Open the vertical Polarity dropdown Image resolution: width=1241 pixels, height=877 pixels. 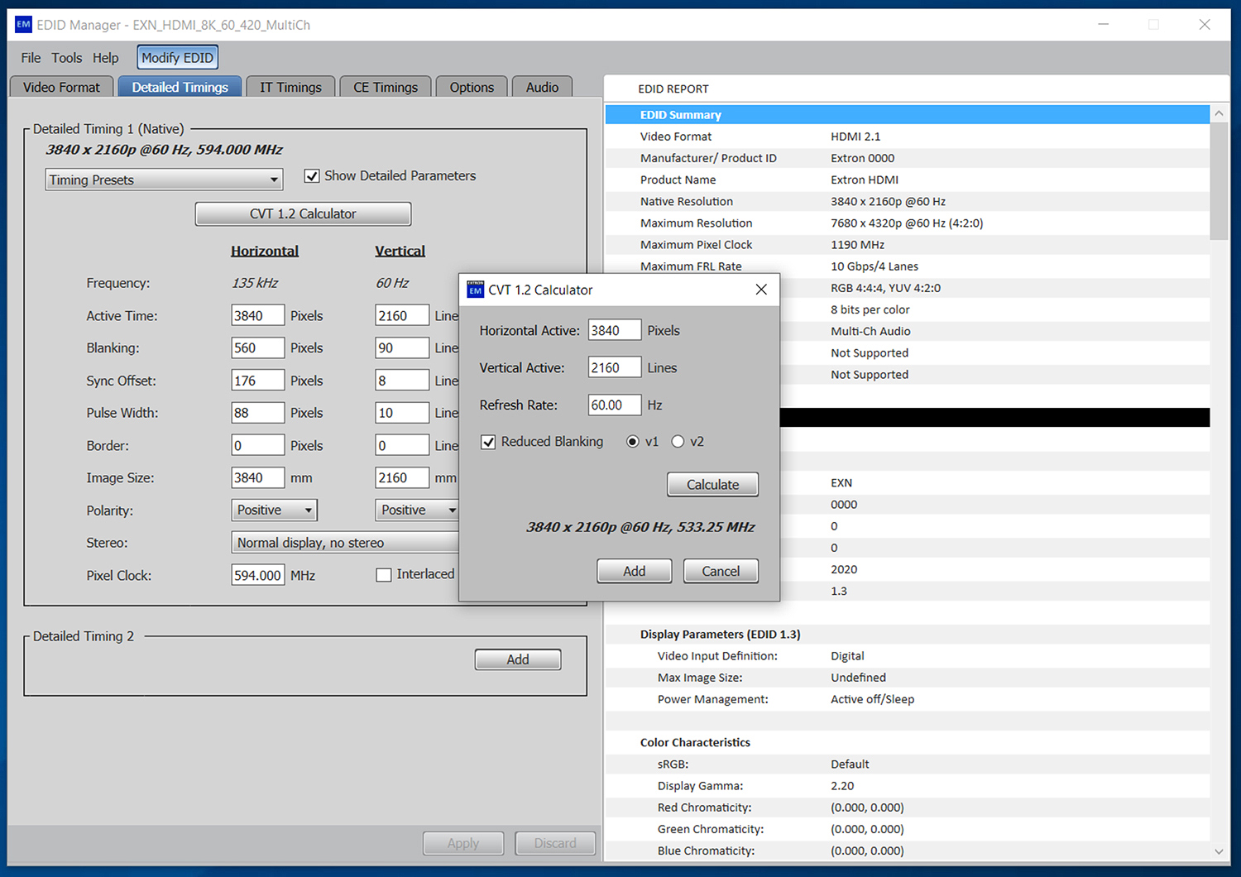pos(417,510)
